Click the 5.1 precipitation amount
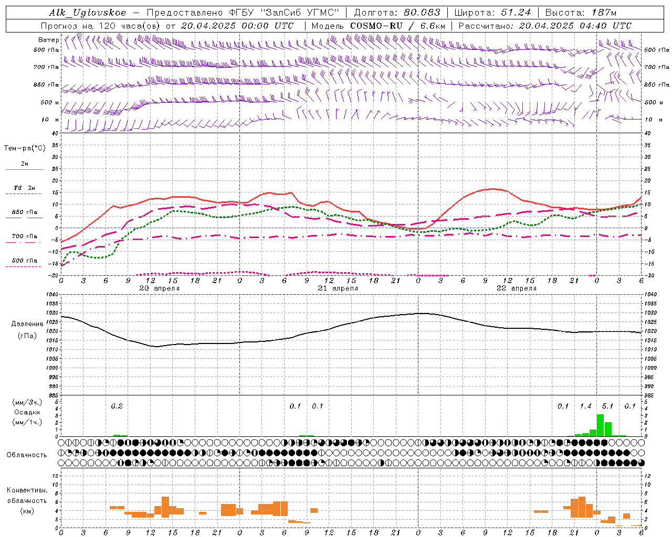Viewport: 672px width, 537px height. pos(607,406)
